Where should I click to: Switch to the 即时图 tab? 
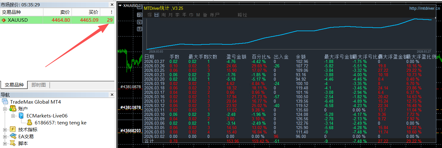coord(39,85)
